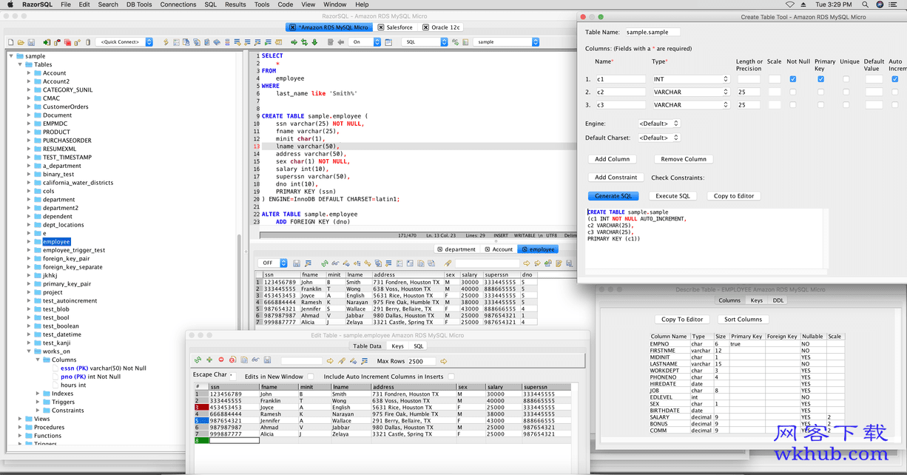Switch to the Oracle 12c connection tab

tap(441, 27)
